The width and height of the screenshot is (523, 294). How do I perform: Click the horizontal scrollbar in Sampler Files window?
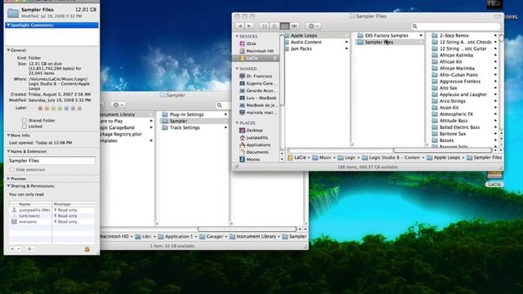(442, 150)
